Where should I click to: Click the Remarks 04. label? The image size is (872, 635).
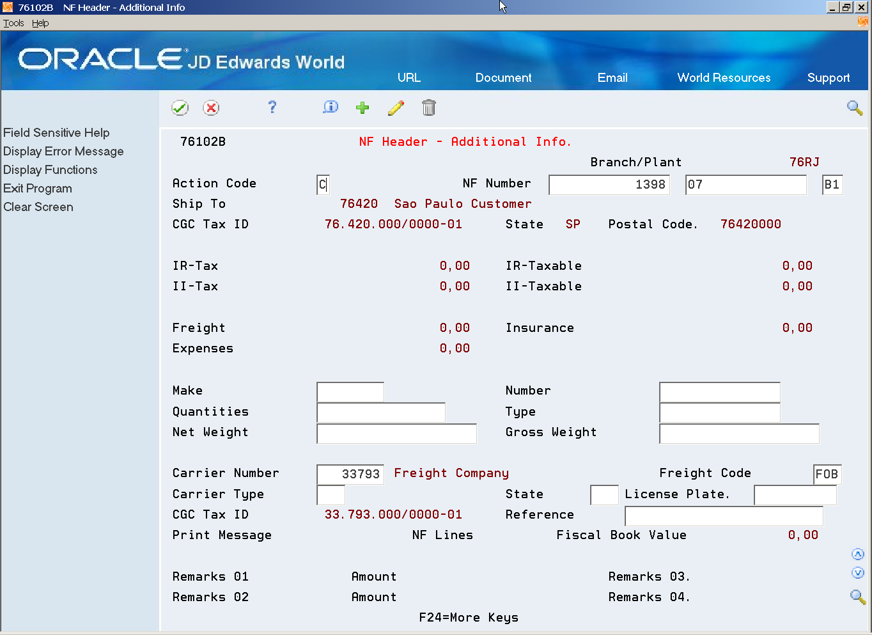pyautogui.click(x=649, y=597)
